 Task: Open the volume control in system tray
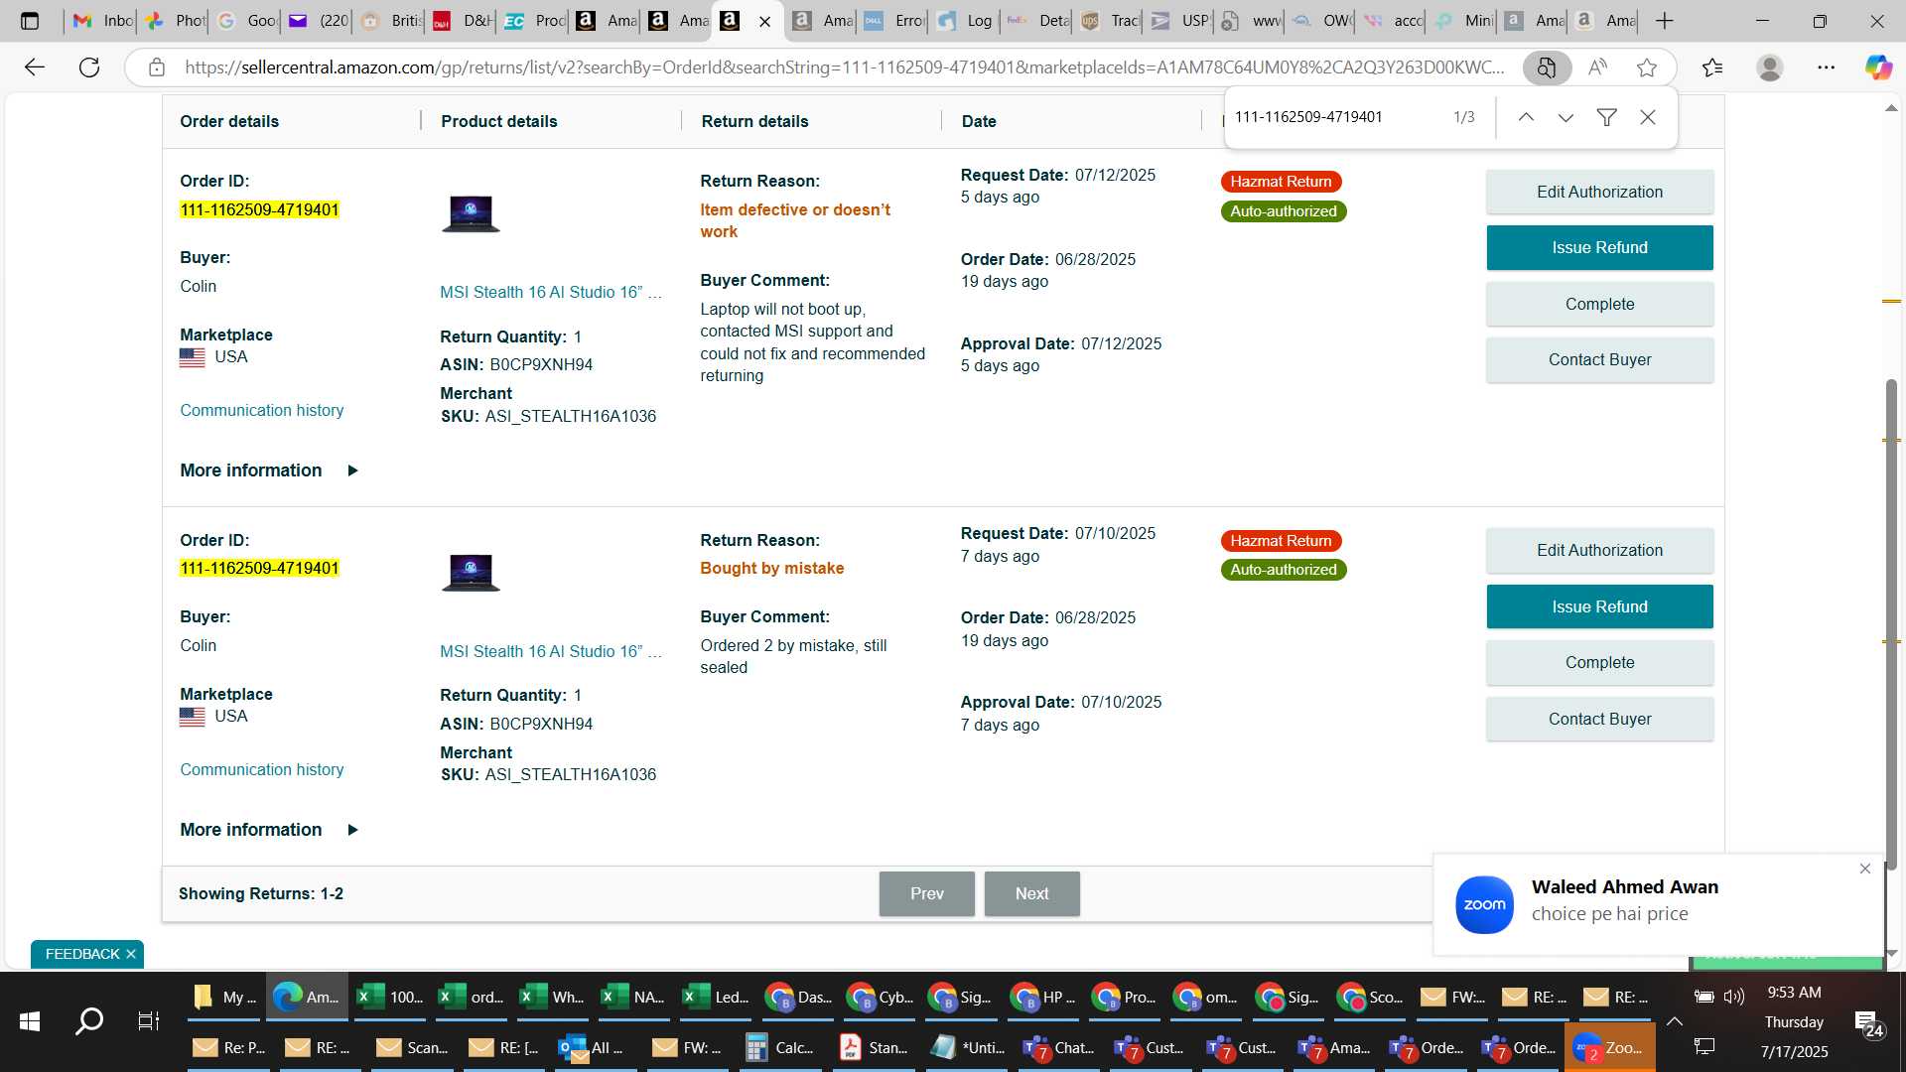pos(1734,997)
